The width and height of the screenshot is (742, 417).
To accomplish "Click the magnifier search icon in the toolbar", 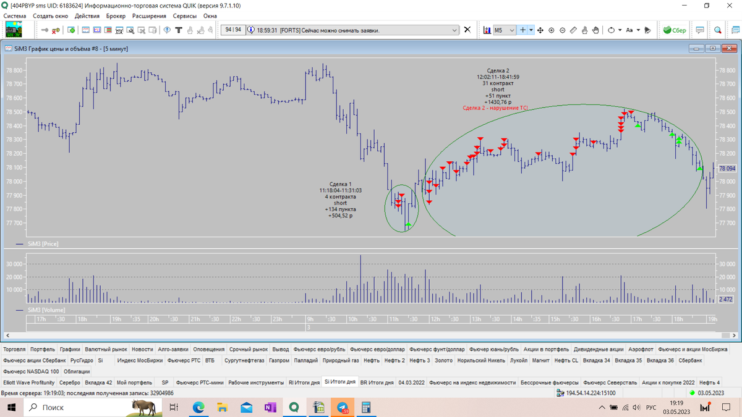I will [x=718, y=30].
